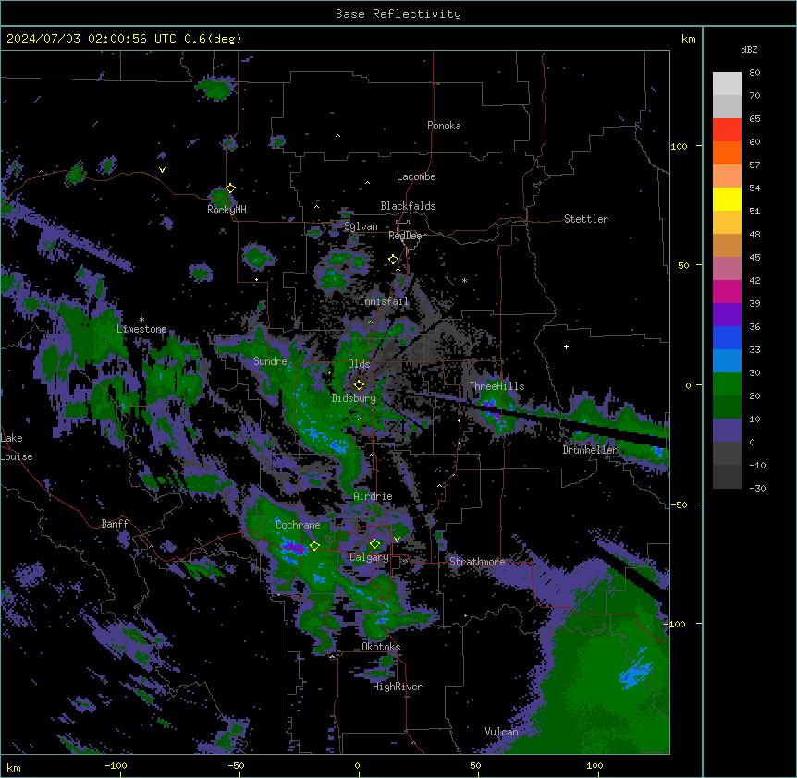The height and width of the screenshot is (778, 797).
Task: Select the yellow diamond marker between Olds and Didsbury
Action: tap(359, 385)
